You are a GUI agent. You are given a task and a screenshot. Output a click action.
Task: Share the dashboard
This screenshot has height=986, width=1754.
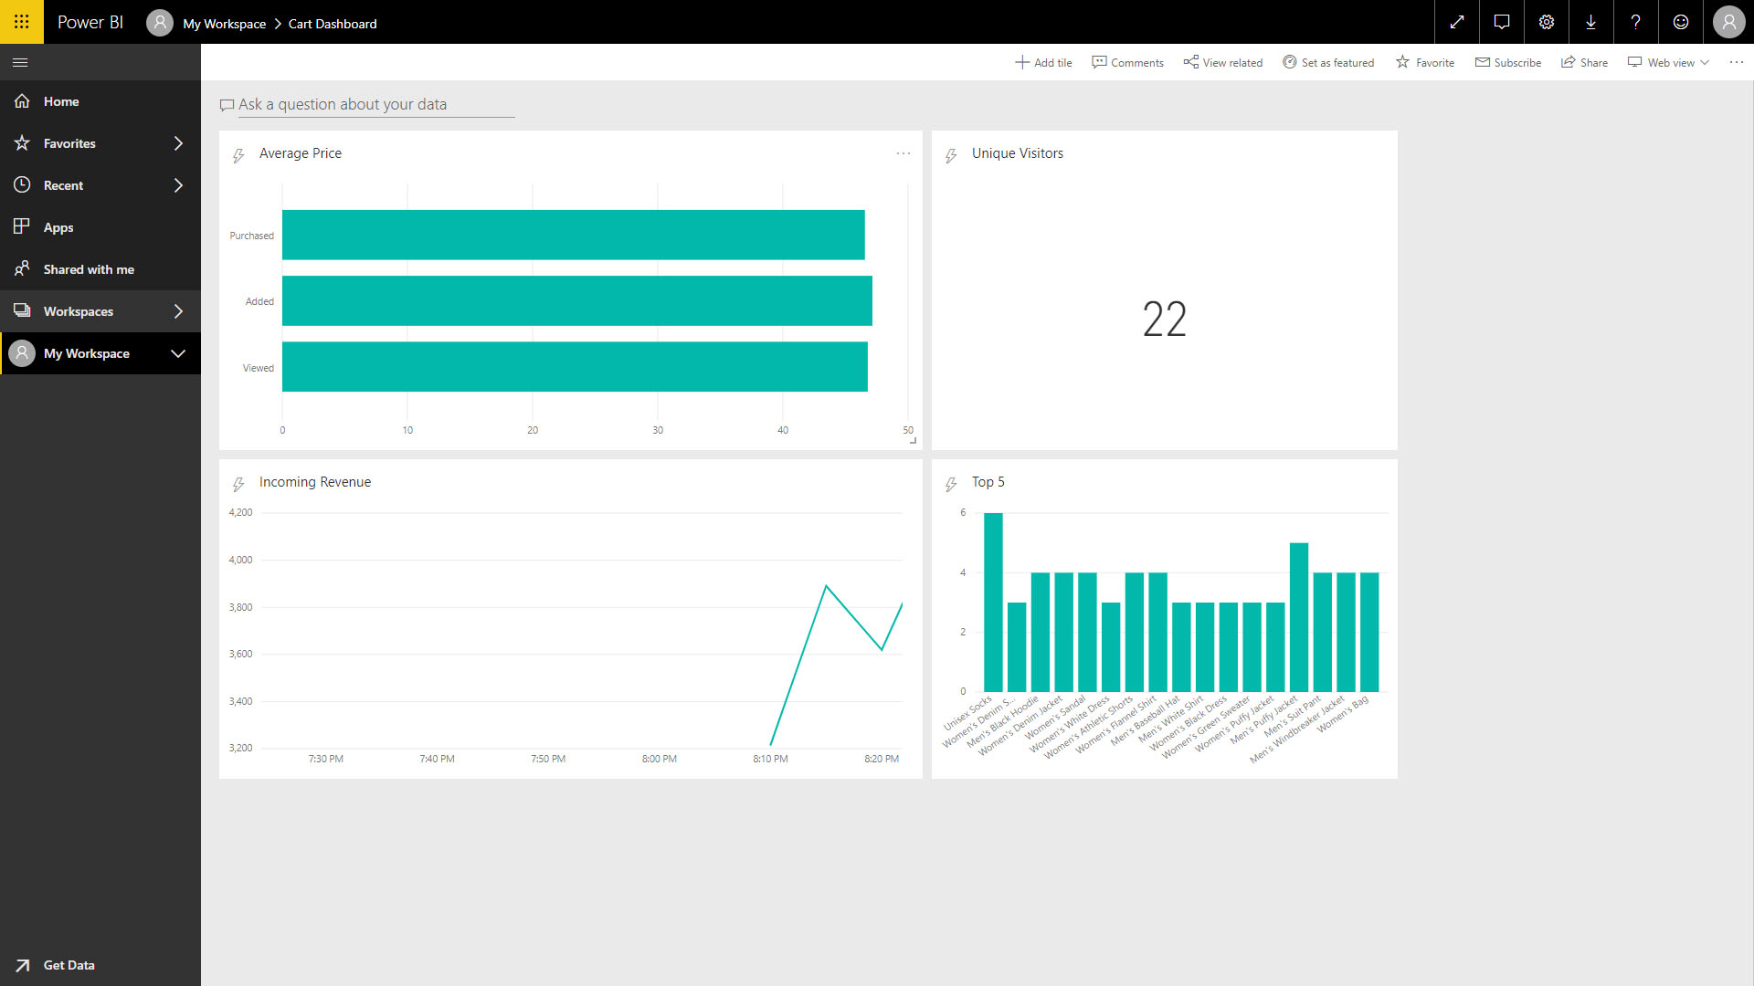click(x=1584, y=63)
